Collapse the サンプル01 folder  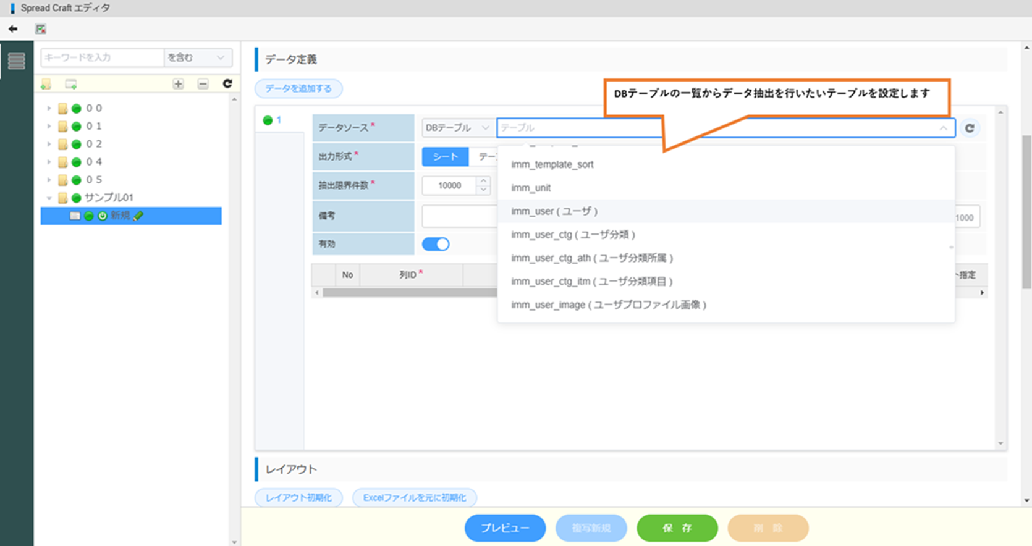(49, 198)
